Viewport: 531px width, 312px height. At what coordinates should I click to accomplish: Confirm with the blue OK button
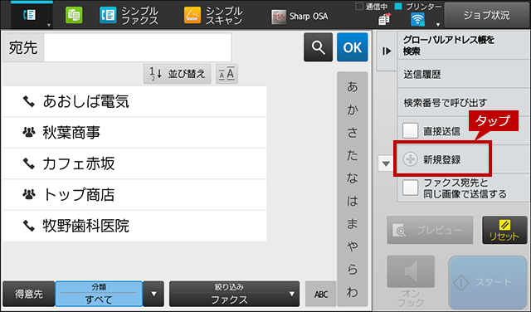click(352, 47)
